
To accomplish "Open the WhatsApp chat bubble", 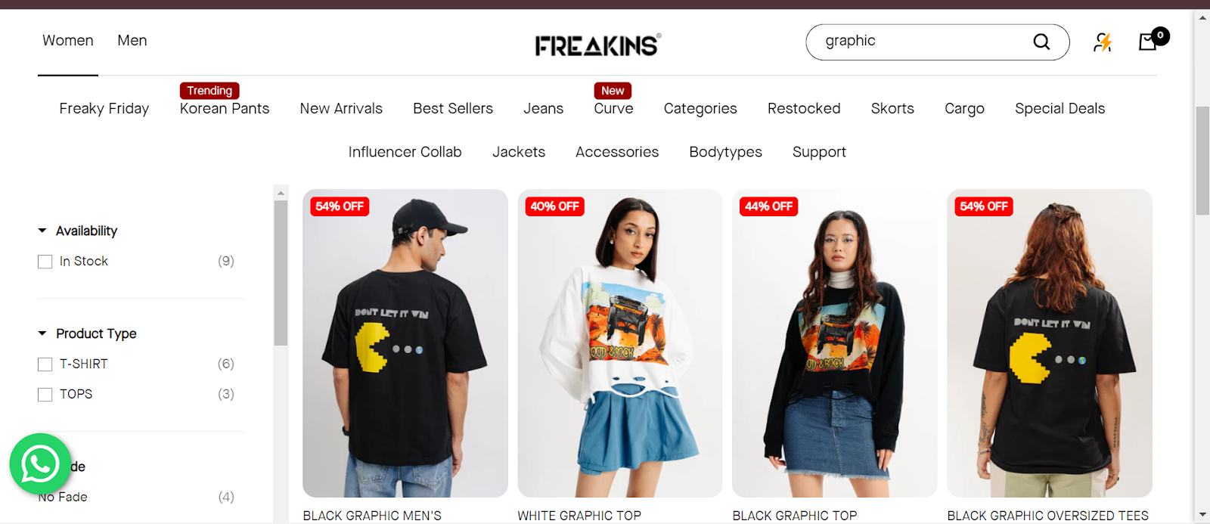I will coord(40,464).
